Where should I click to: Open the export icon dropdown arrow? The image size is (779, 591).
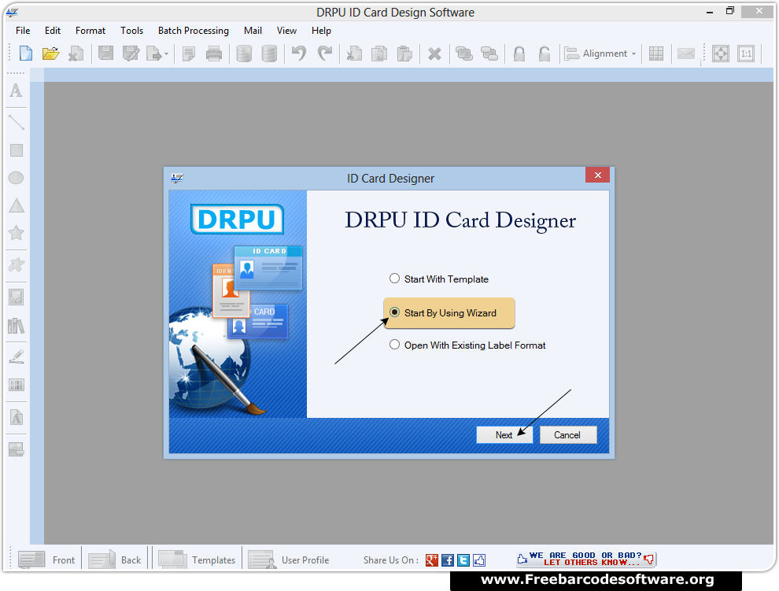point(167,54)
